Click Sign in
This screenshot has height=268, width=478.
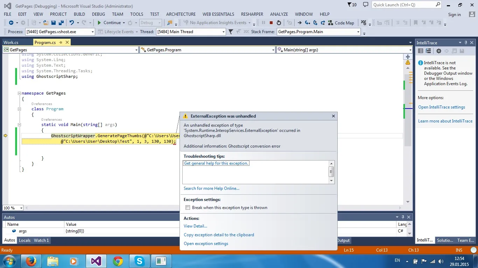455,15
